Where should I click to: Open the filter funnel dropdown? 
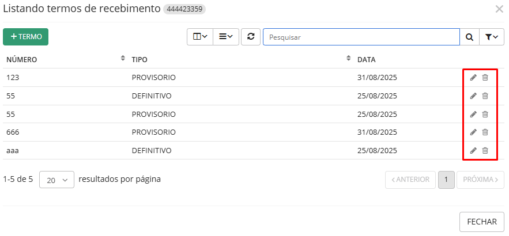coord(492,37)
